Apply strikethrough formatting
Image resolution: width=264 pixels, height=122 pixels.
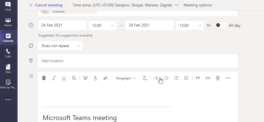point(74,78)
